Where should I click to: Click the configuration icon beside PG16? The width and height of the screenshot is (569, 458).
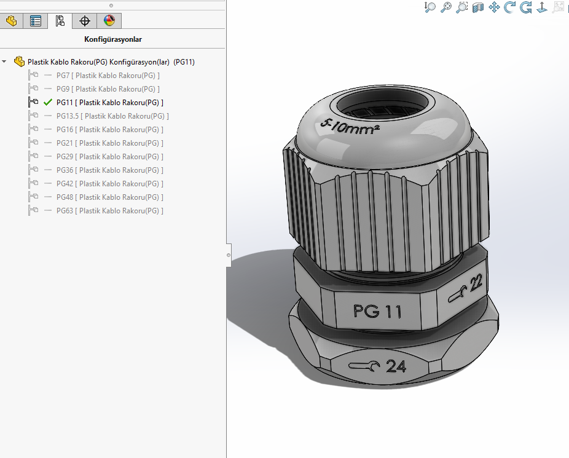(33, 129)
